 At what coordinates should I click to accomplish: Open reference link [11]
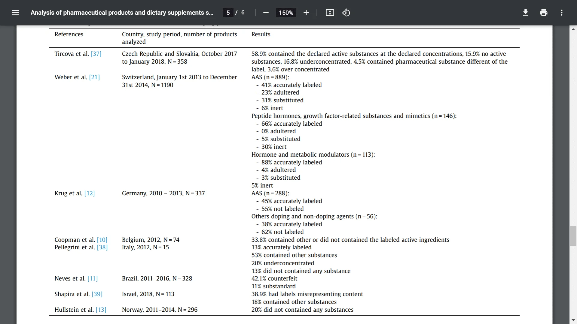[93, 278]
